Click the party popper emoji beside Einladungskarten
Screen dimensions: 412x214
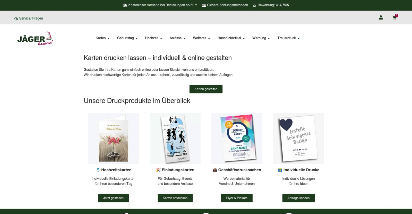158,170
